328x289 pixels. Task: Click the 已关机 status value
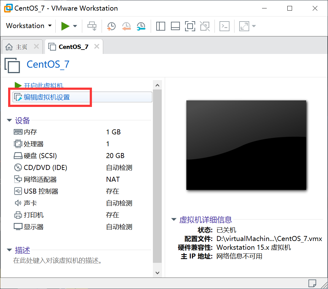226,230
